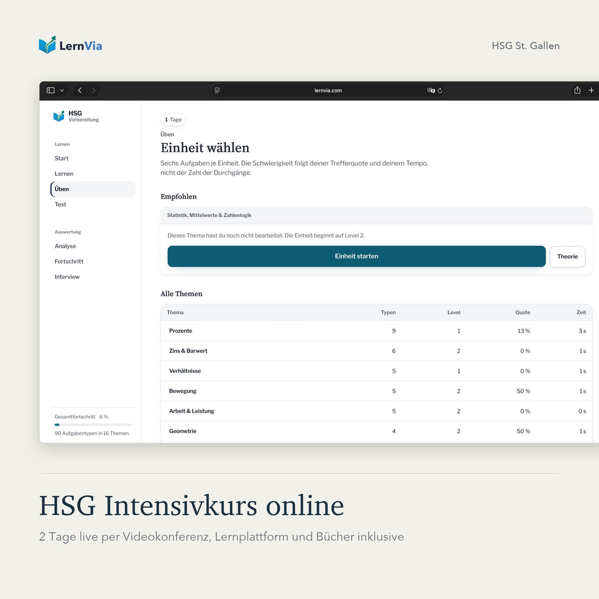
Task: Open Start in the sidebar
Action: pyautogui.click(x=61, y=158)
